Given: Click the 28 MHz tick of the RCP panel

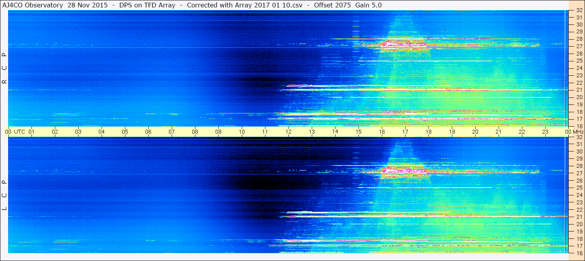Looking at the screenshot, I should 579,39.
